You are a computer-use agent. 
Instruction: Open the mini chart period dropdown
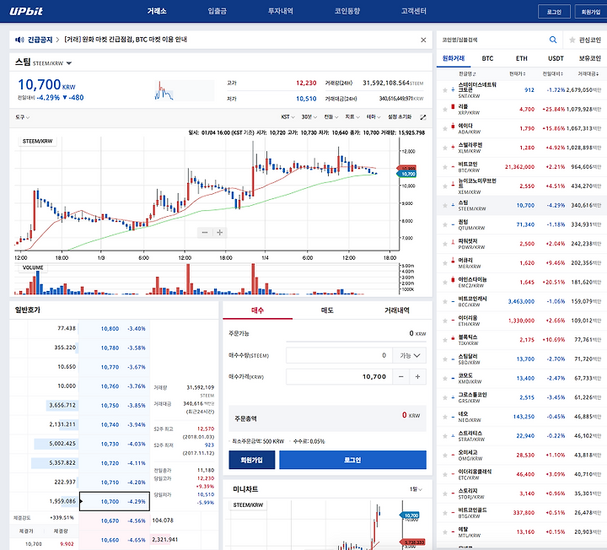(x=416, y=489)
